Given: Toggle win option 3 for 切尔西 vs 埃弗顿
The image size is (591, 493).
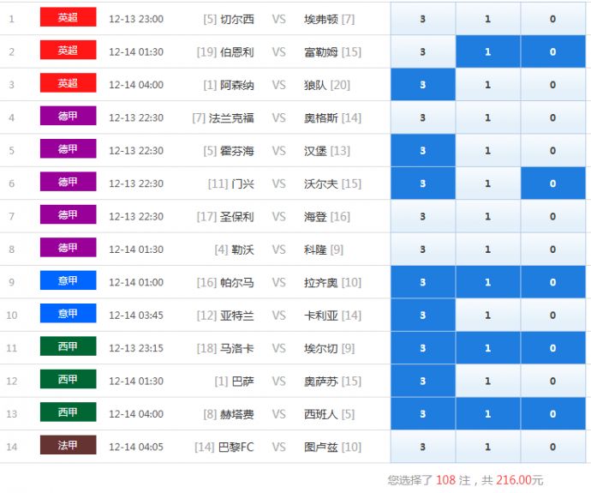Looking at the screenshot, I should (x=422, y=19).
